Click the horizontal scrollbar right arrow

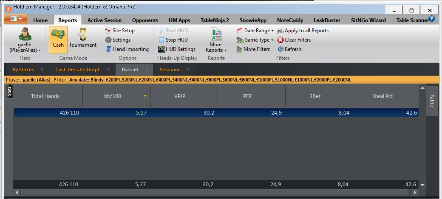[x=415, y=193]
